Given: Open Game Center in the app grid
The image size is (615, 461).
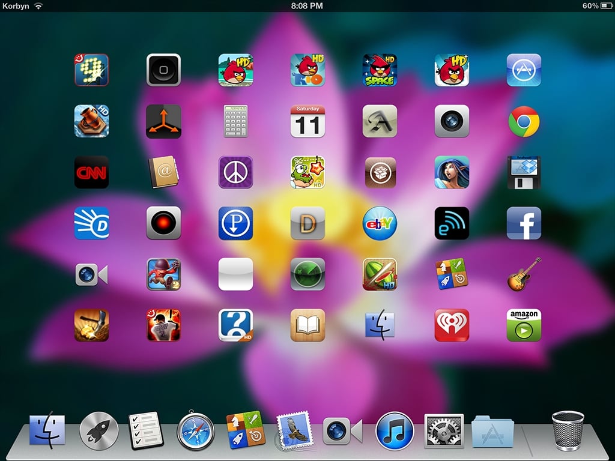Looking at the screenshot, I should 452,274.
